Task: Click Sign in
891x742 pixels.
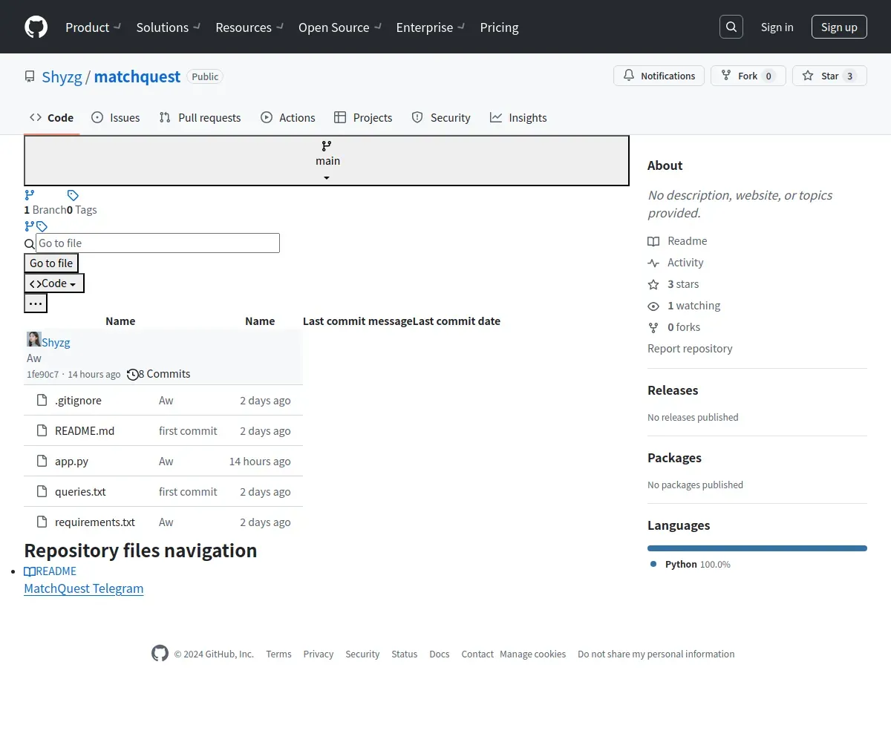Action: [x=777, y=27]
